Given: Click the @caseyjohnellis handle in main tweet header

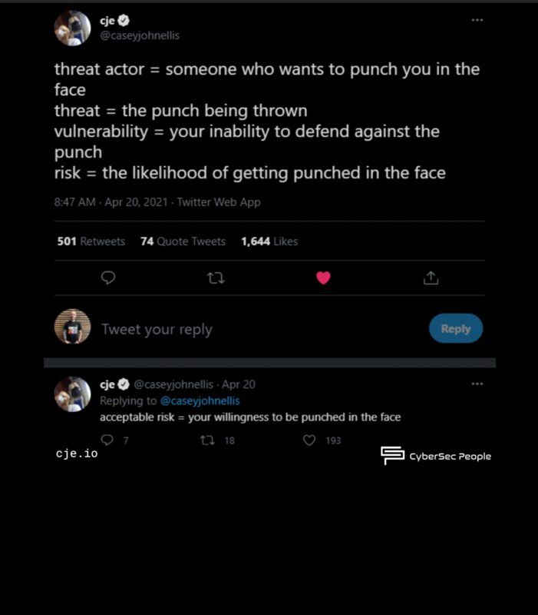Looking at the screenshot, I should [140, 35].
